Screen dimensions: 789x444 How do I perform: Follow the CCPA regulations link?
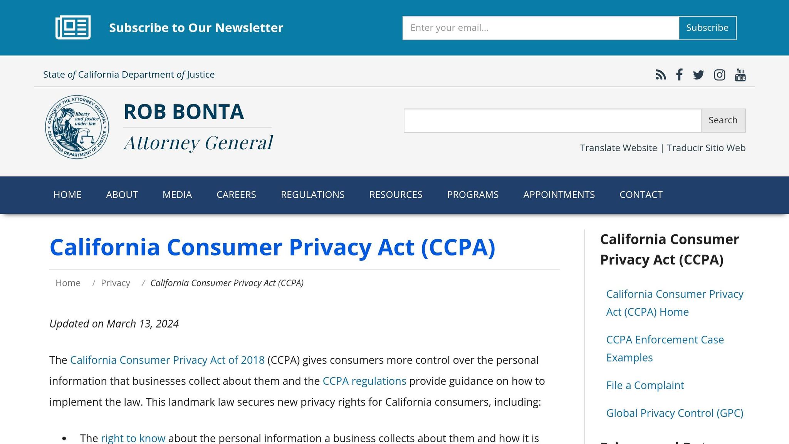[x=364, y=381]
